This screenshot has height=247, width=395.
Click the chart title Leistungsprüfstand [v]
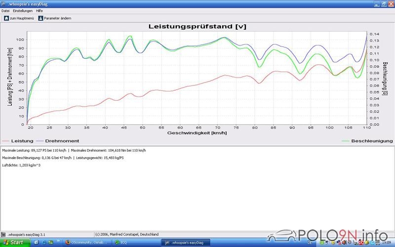coord(197,26)
